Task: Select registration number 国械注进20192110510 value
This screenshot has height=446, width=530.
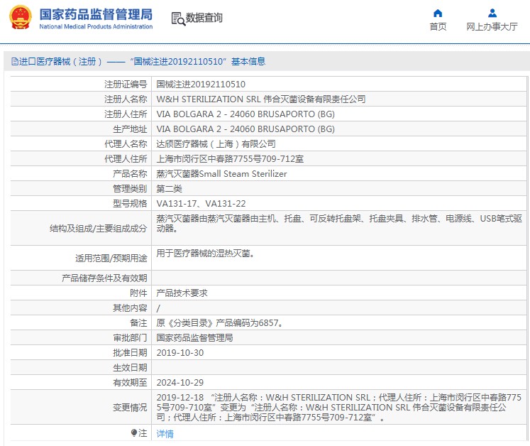Action: pyautogui.click(x=201, y=85)
